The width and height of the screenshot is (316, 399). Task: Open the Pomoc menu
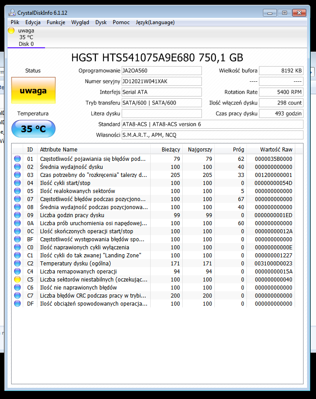[121, 22]
